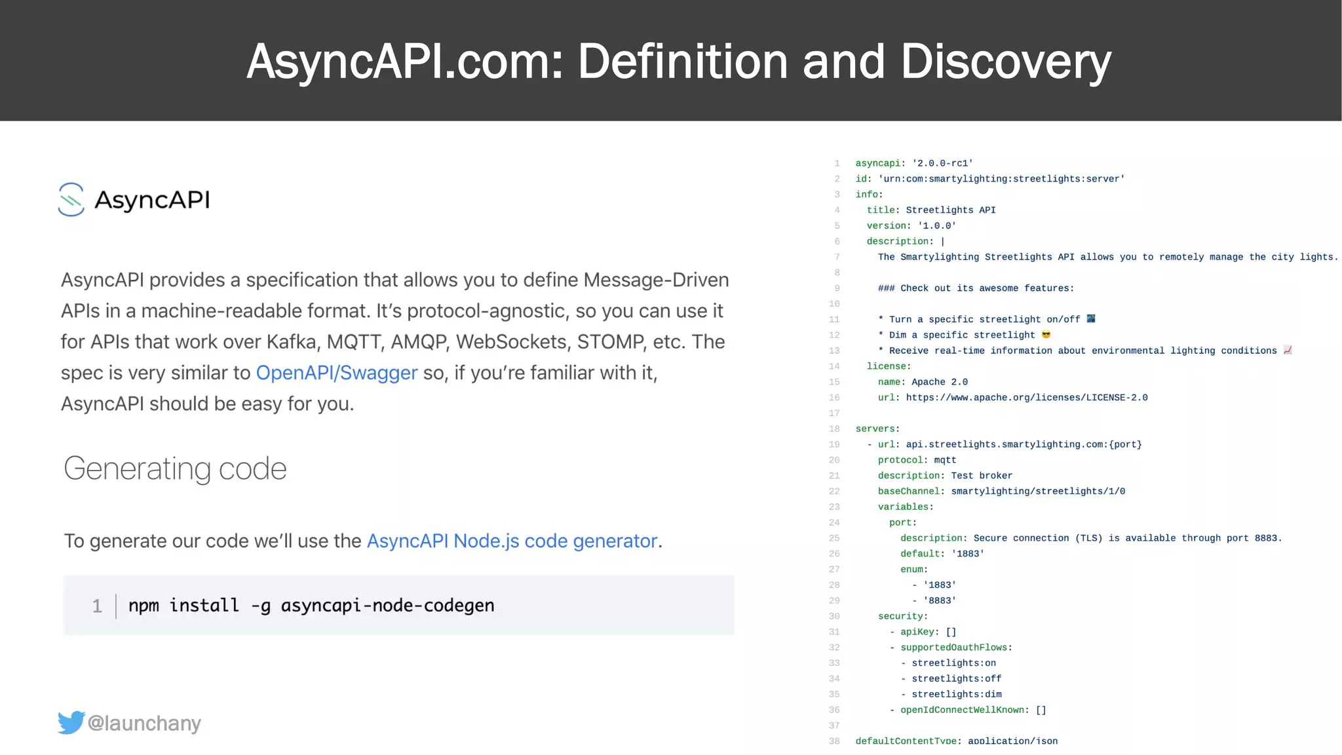Image resolution: width=1342 pixels, height=755 pixels.
Task: Click the 'variables:' key on line 23
Action: 906,507
